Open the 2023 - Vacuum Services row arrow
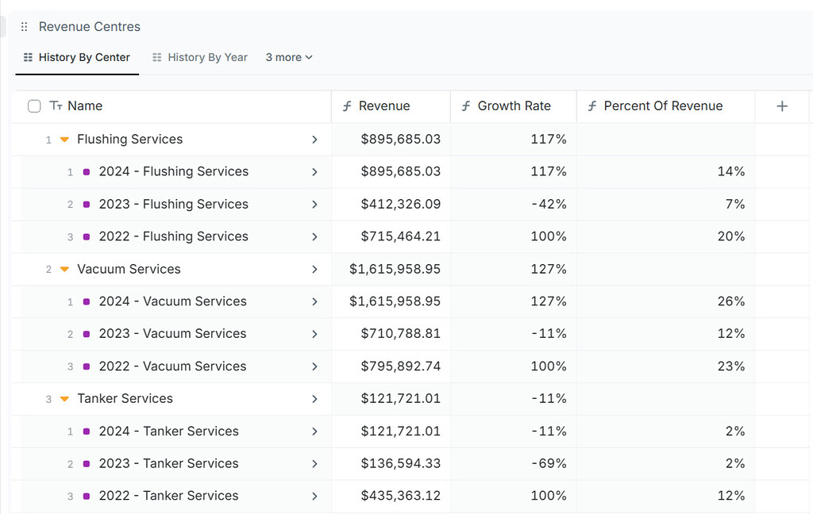The height and width of the screenshot is (514, 813). click(314, 334)
